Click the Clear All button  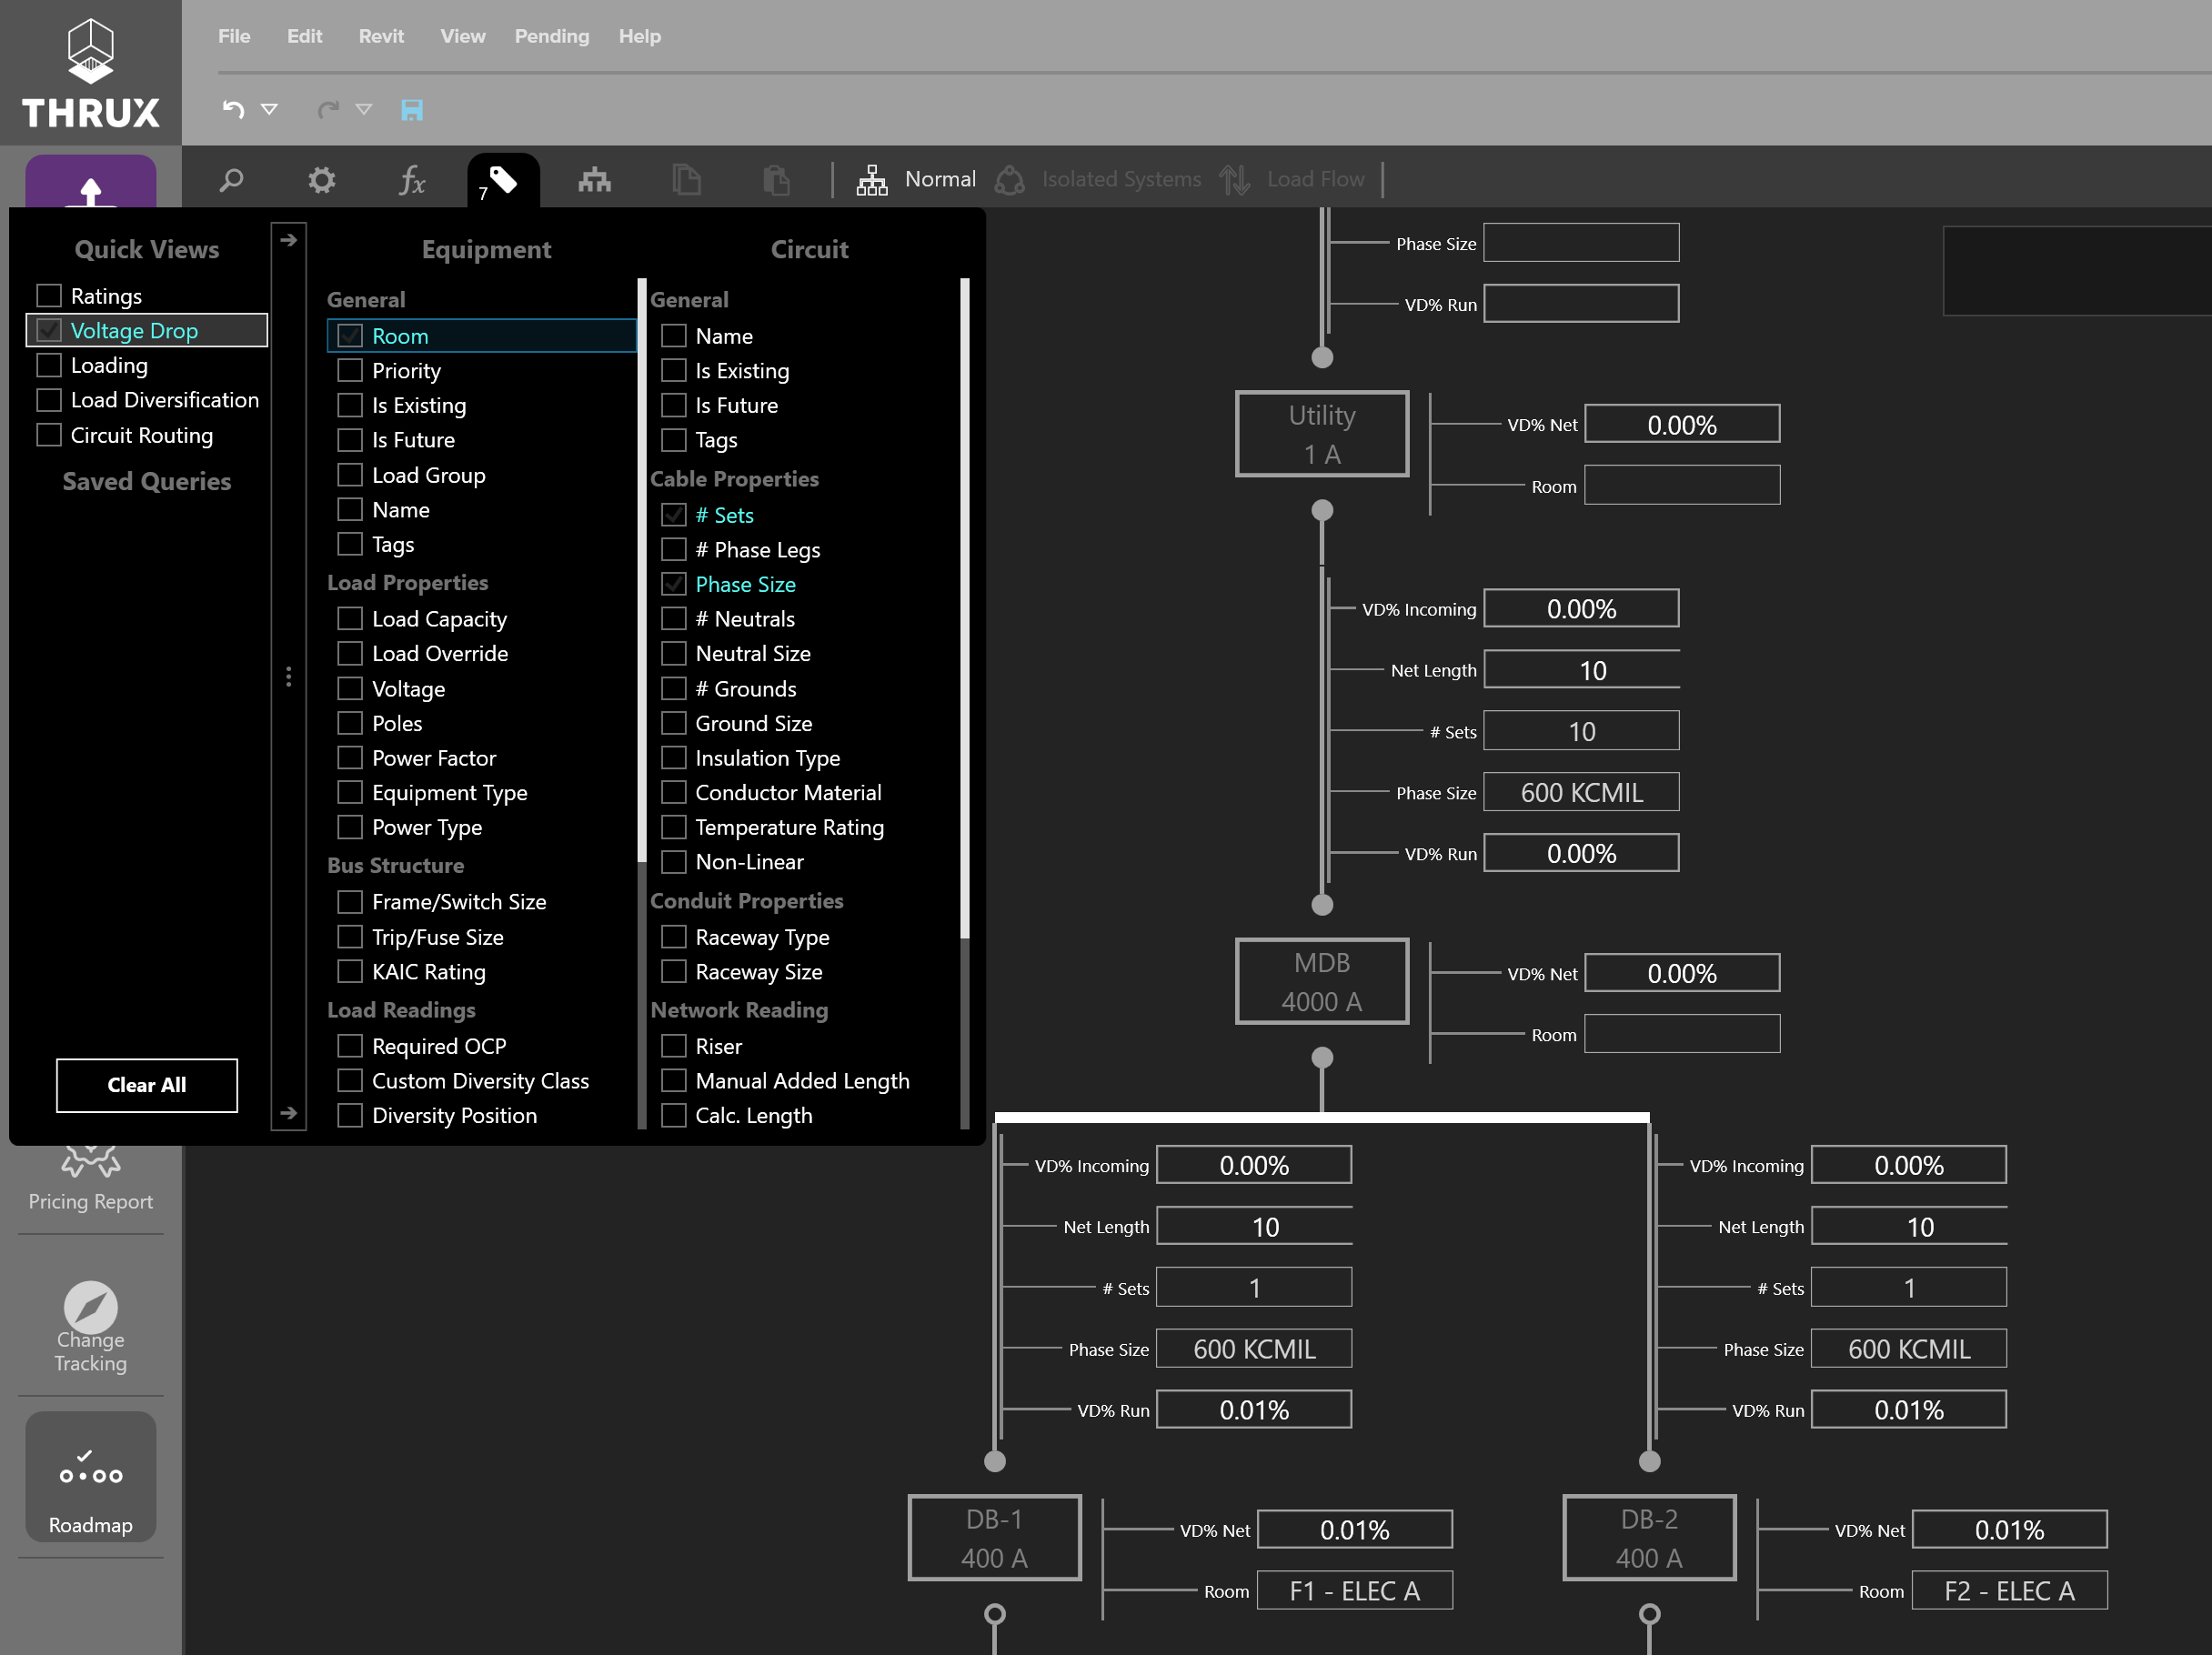pos(147,1085)
